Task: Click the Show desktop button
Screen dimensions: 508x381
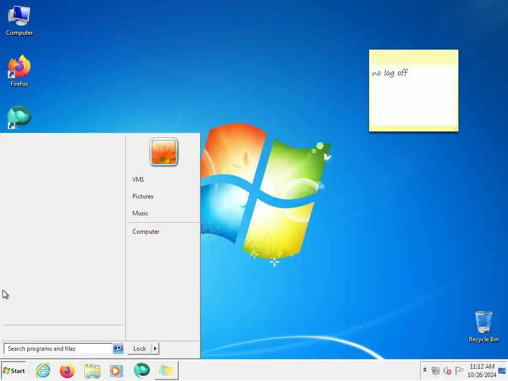Action: coord(503,370)
